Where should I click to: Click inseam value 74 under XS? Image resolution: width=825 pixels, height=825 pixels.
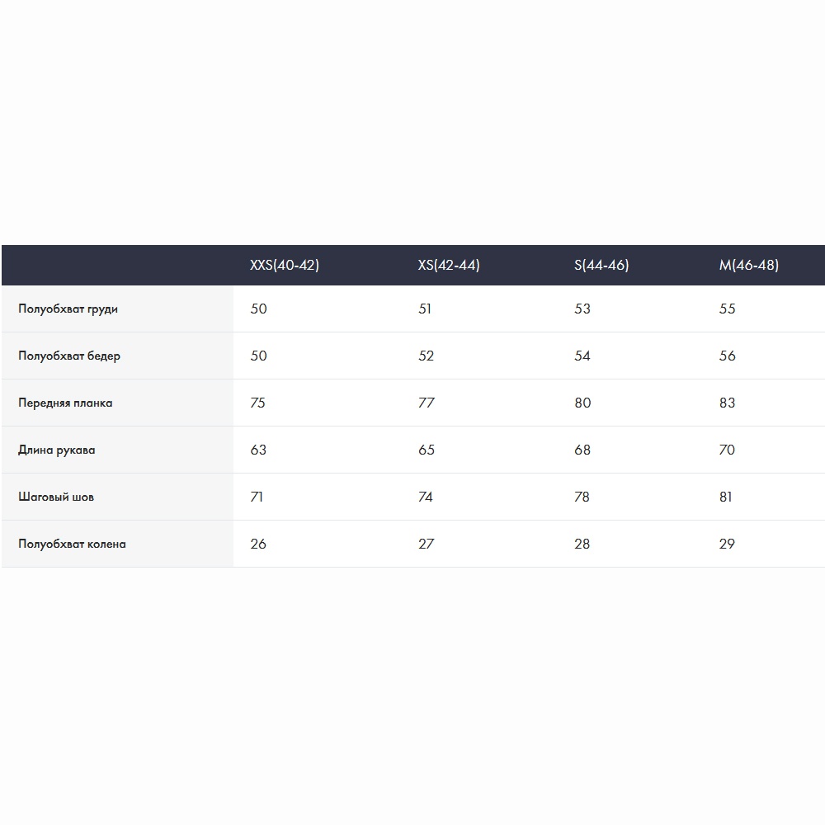426,497
